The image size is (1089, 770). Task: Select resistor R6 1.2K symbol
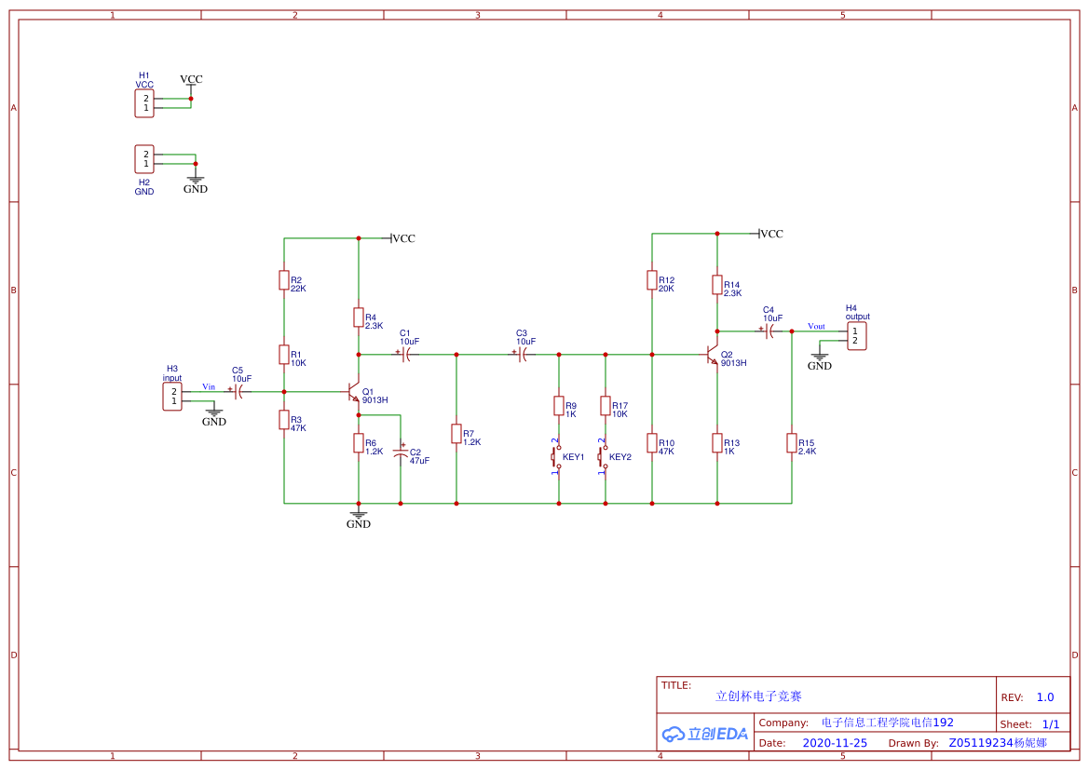click(x=359, y=443)
